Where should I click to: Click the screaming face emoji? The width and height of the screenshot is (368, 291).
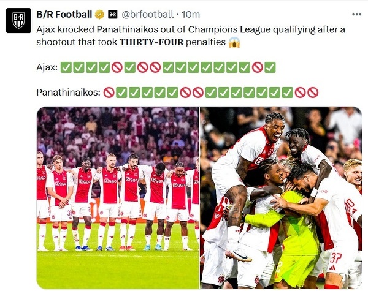pyautogui.click(x=234, y=42)
